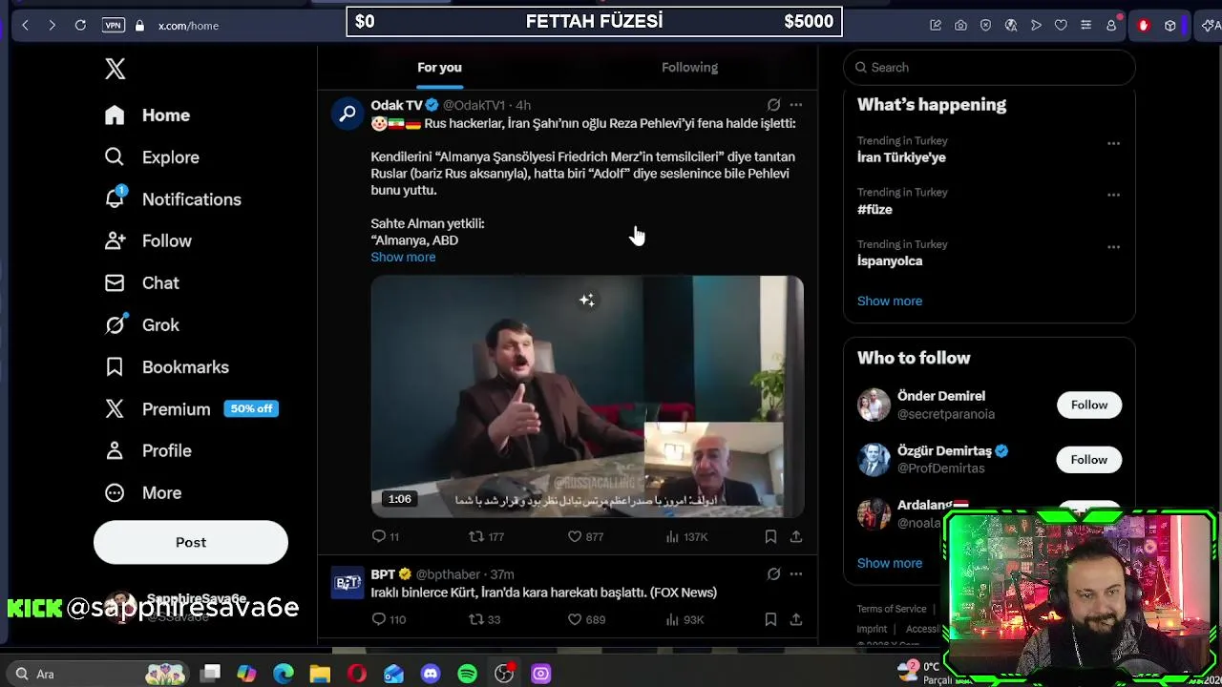1222x687 pixels.
Task: Open the trending topic İran Türkiye'ye
Action: tap(901, 157)
